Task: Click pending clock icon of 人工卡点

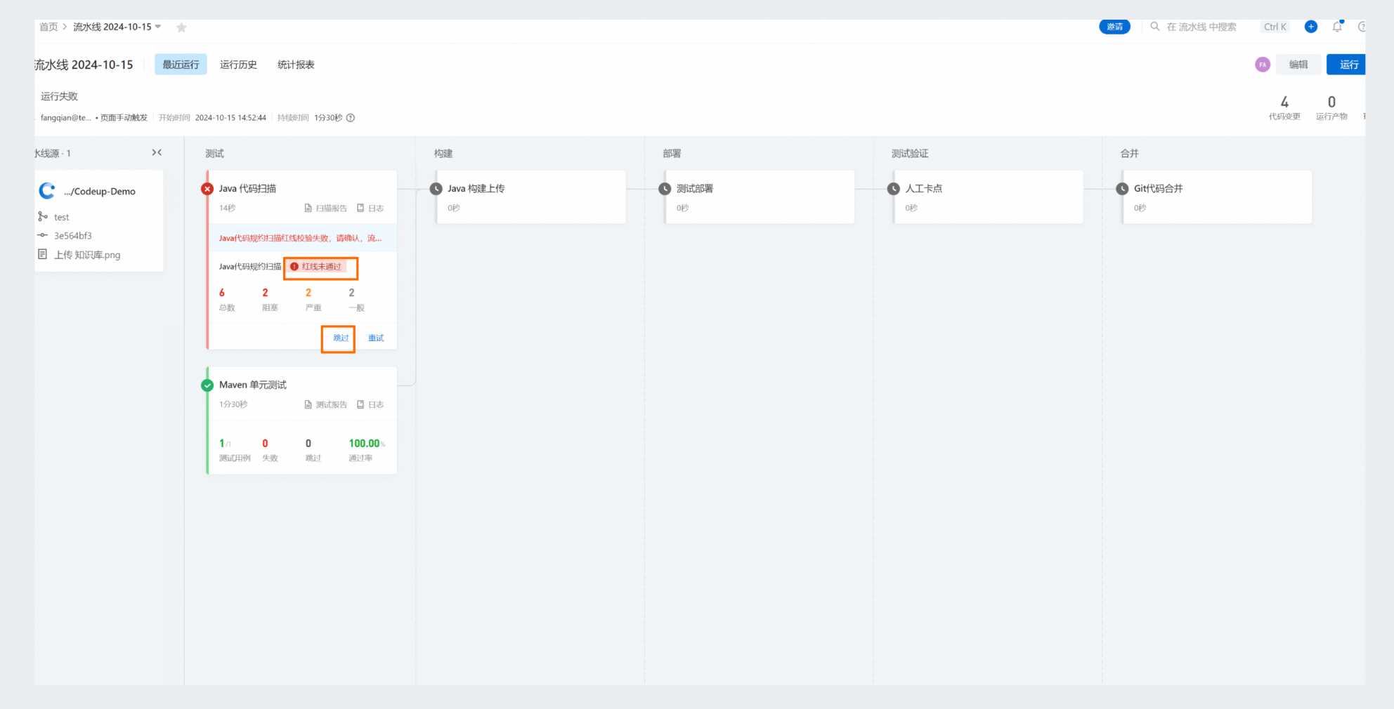Action: point(894,189)
